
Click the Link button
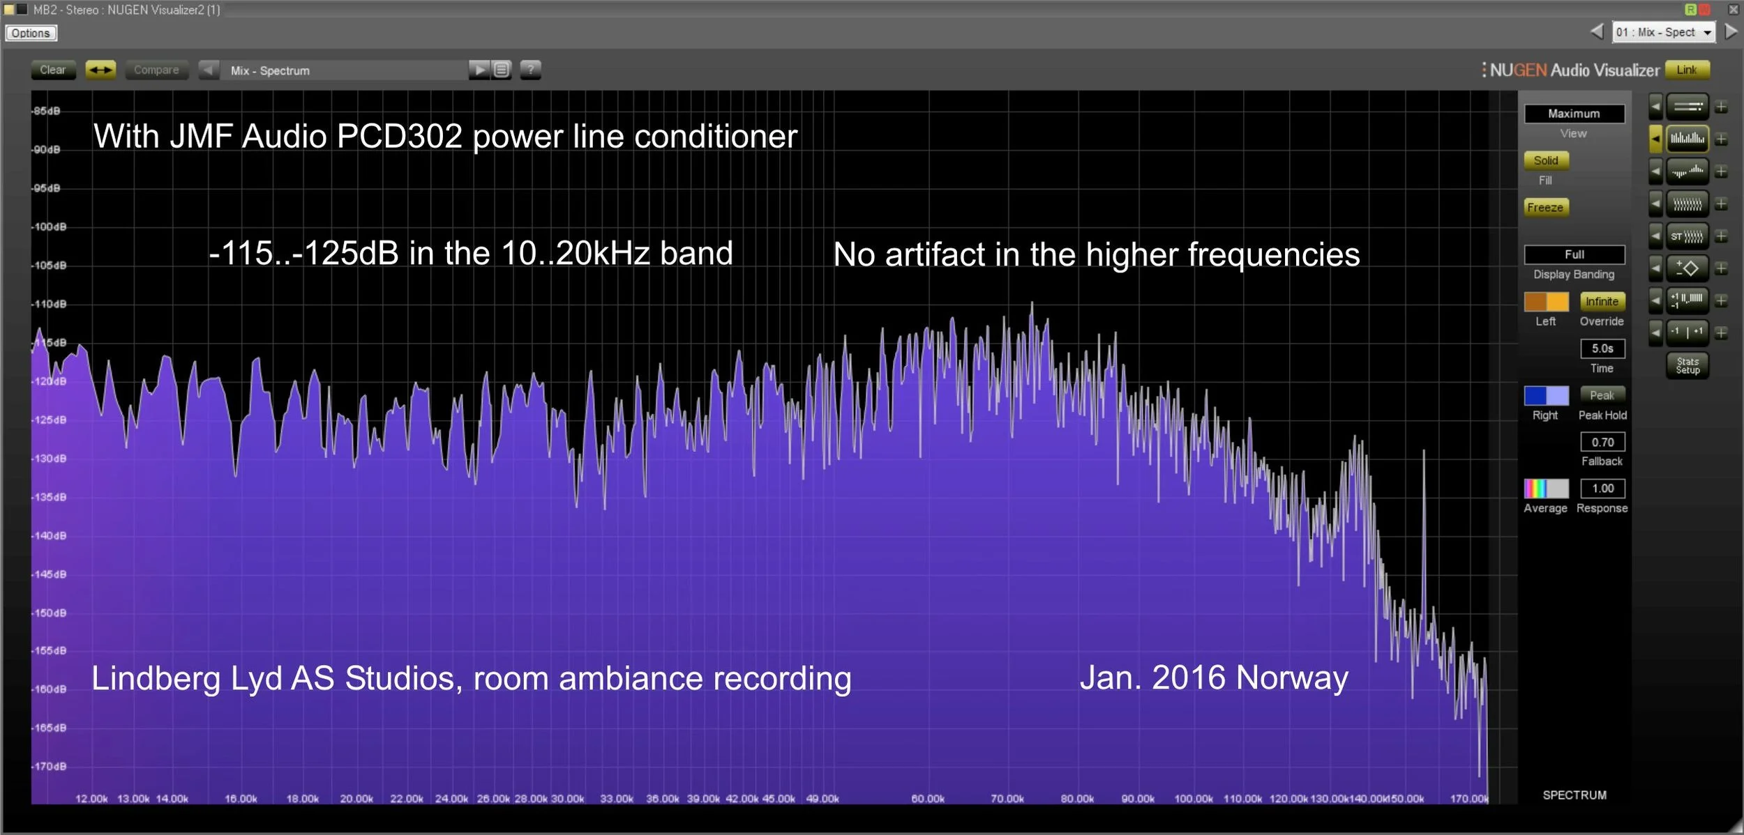pos(1686,70)
